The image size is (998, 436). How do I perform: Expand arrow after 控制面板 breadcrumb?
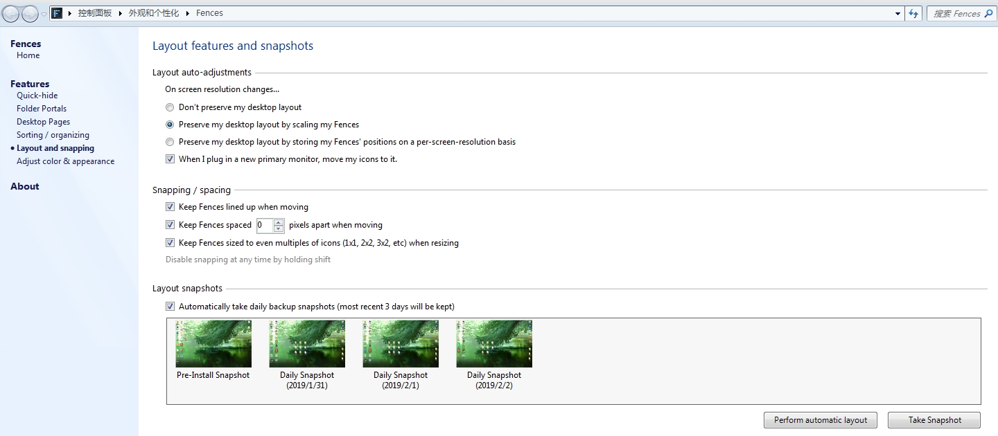tap(120, 13)
